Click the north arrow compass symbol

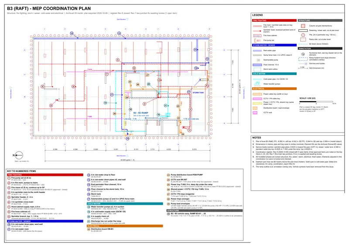click(19, 155)
